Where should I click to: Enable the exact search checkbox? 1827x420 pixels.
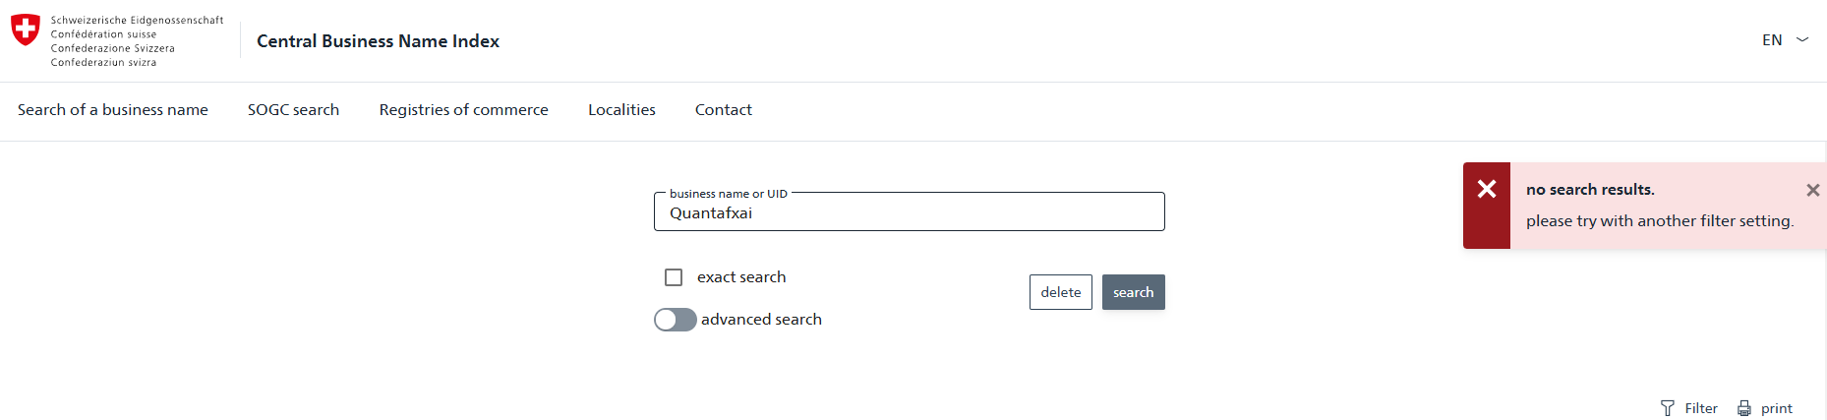click(x=674, y=277)
